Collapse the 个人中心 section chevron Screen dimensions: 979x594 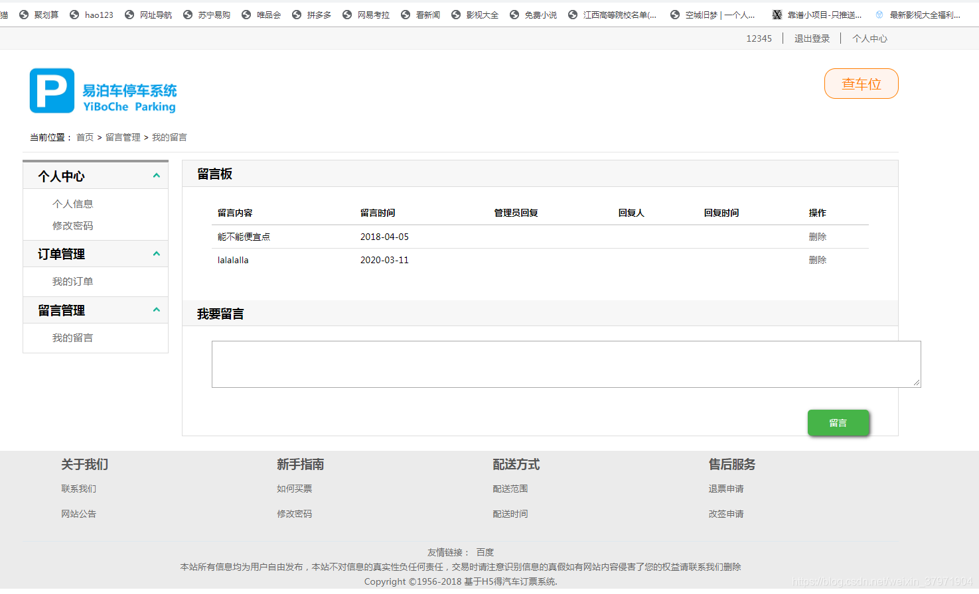point(157,176)
